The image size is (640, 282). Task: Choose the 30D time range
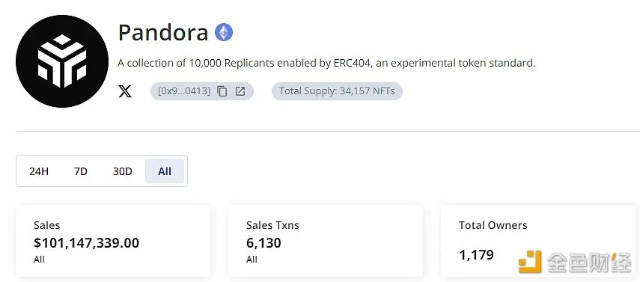123,171
